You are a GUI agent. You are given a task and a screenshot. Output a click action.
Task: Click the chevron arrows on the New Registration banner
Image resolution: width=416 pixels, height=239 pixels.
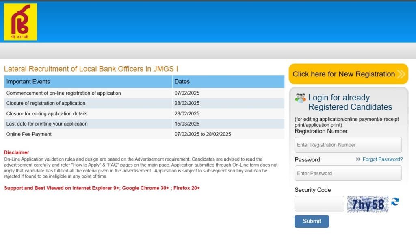click(x=401, y=74)
